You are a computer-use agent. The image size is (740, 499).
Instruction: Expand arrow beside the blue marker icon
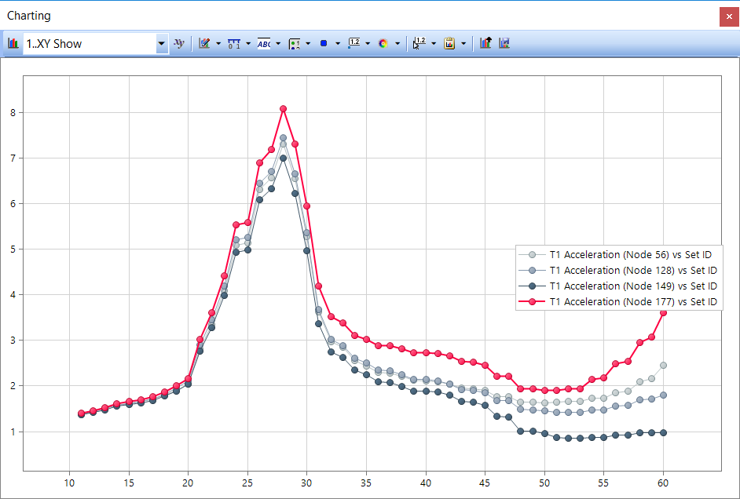(x=338, y=44)
